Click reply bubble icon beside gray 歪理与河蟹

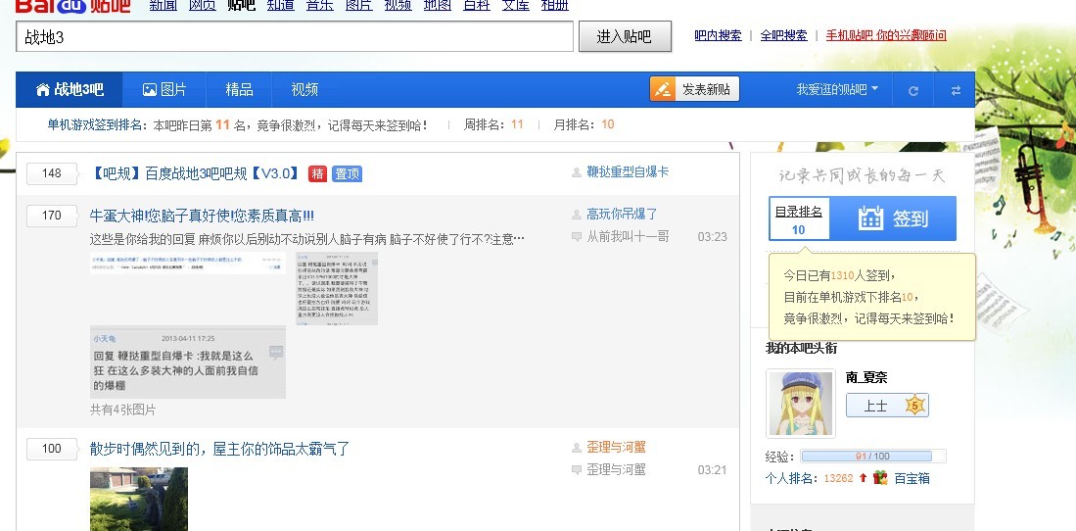click(x=577, y=470)
